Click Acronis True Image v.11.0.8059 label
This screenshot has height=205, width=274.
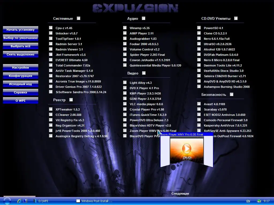[78, 81]
